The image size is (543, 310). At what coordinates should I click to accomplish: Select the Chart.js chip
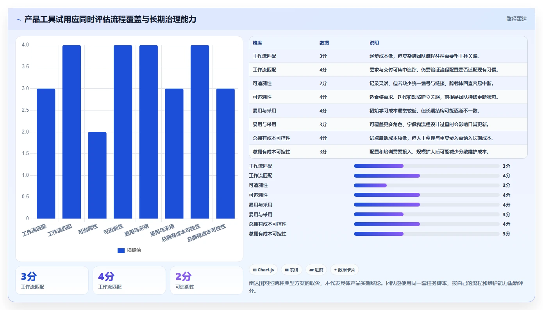point(263,270)
